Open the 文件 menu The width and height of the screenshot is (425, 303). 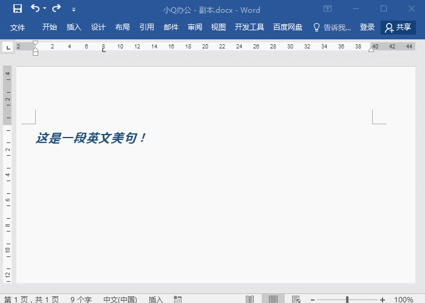pyautogui.click(x=18, y=27)
